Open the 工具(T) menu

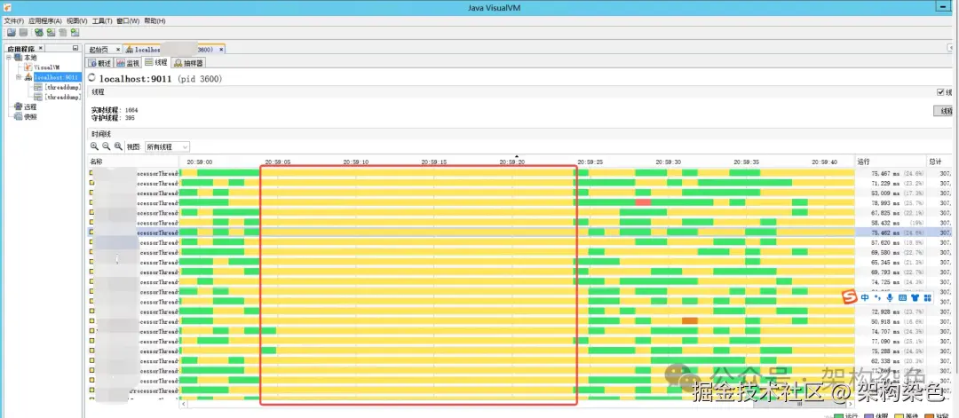102,20
